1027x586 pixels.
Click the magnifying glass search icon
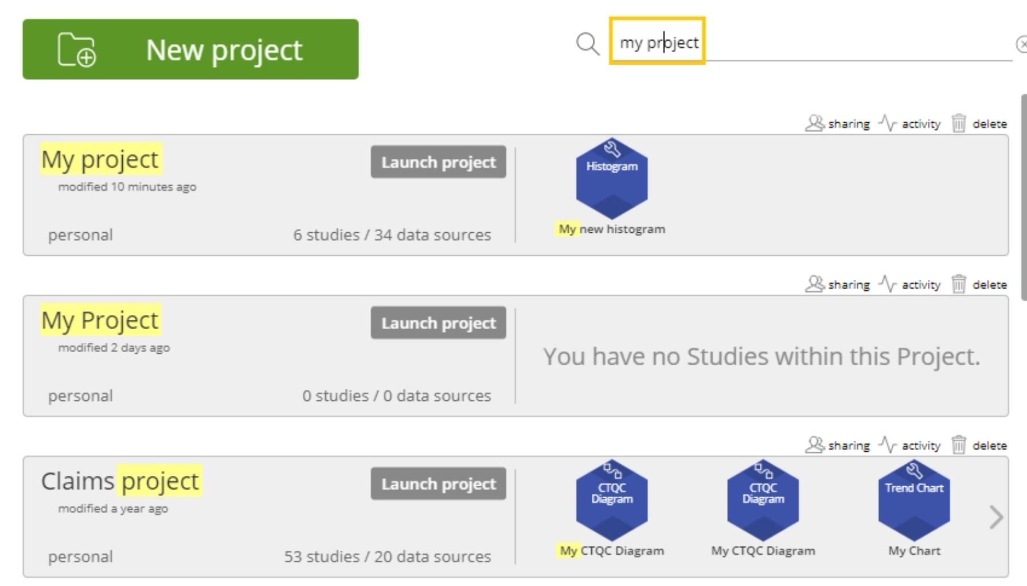coord(588,44)
